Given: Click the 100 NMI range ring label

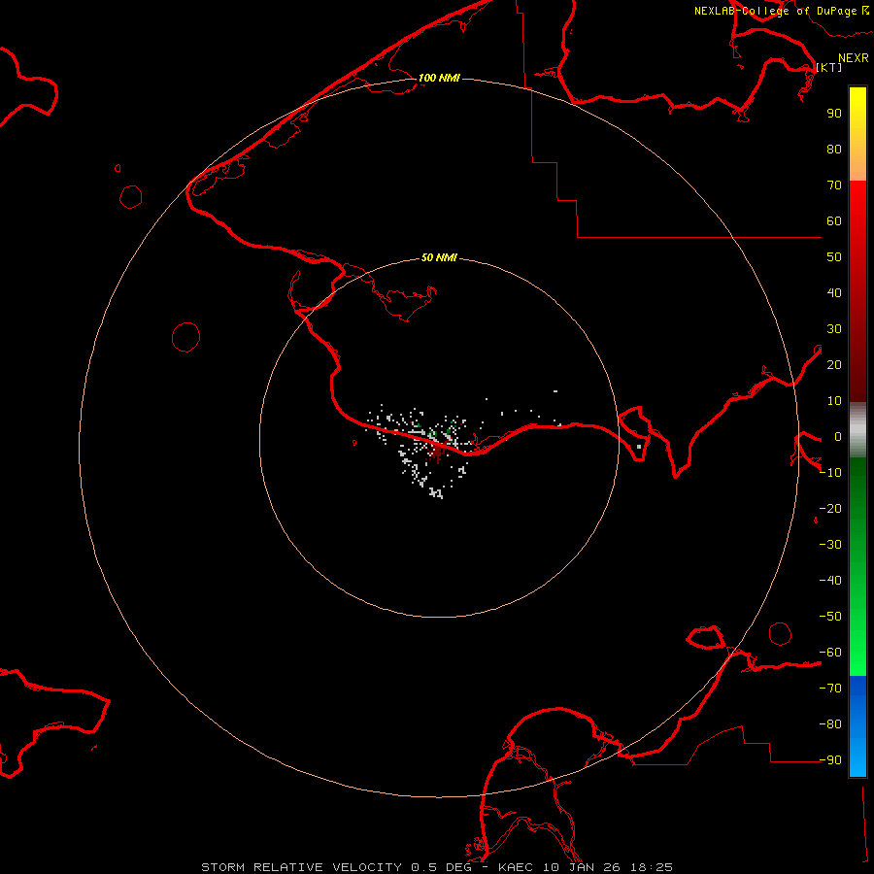Looking at the screenshot, I should point(439,78).
